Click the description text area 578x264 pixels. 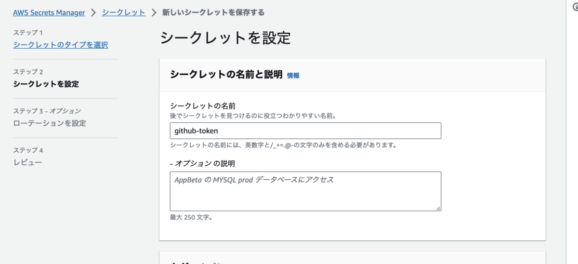[305, 191]
